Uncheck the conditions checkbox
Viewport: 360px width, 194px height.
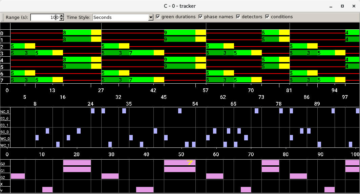click(x=267, y=17)
